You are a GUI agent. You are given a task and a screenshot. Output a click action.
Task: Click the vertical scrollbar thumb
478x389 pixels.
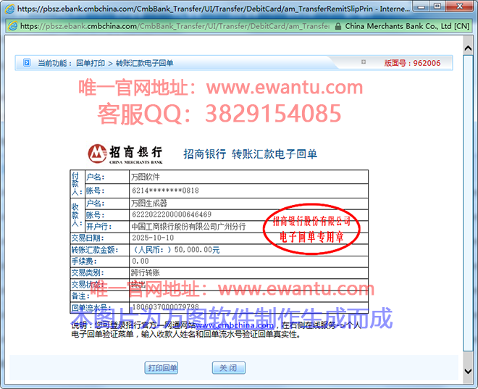click(x=468, y=203)
